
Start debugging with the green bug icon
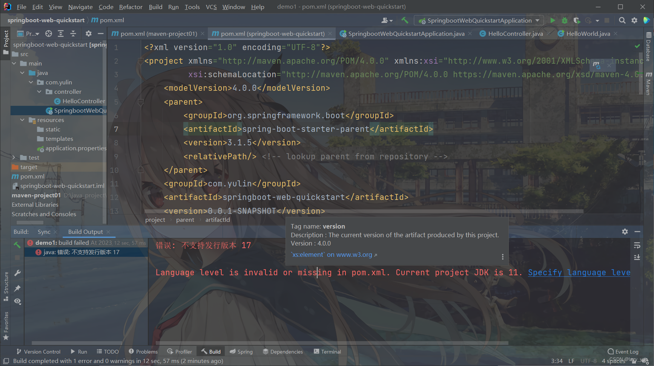click(565, 20)
